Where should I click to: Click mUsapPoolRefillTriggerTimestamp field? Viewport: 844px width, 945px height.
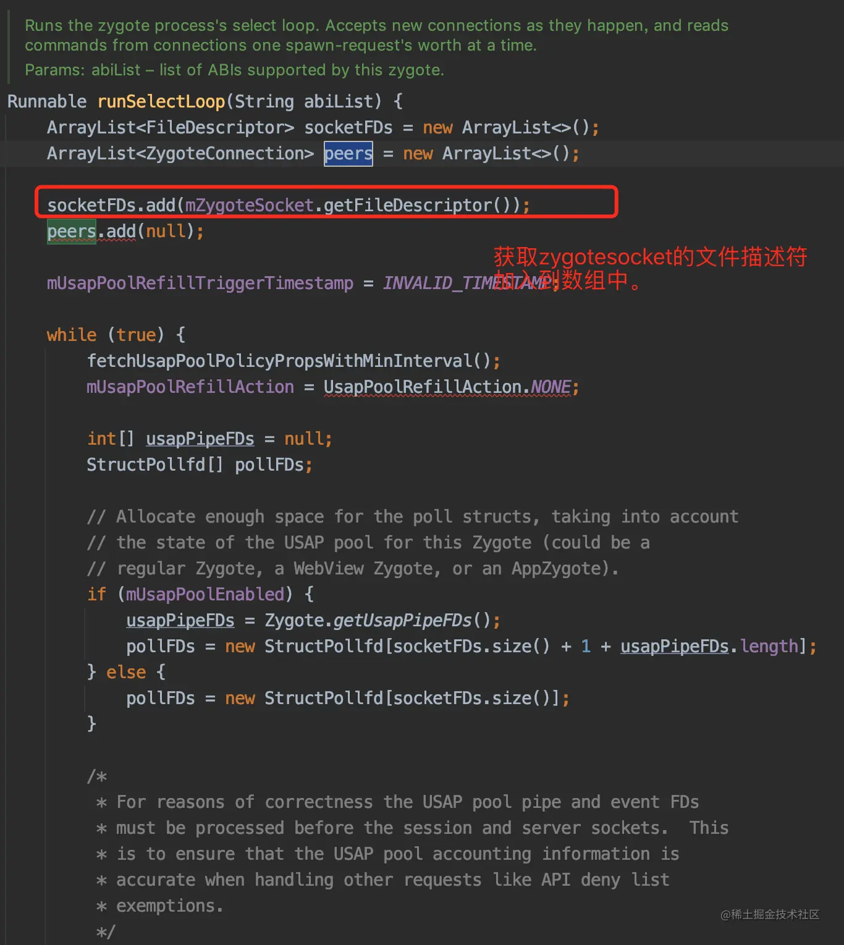[200, 283]
